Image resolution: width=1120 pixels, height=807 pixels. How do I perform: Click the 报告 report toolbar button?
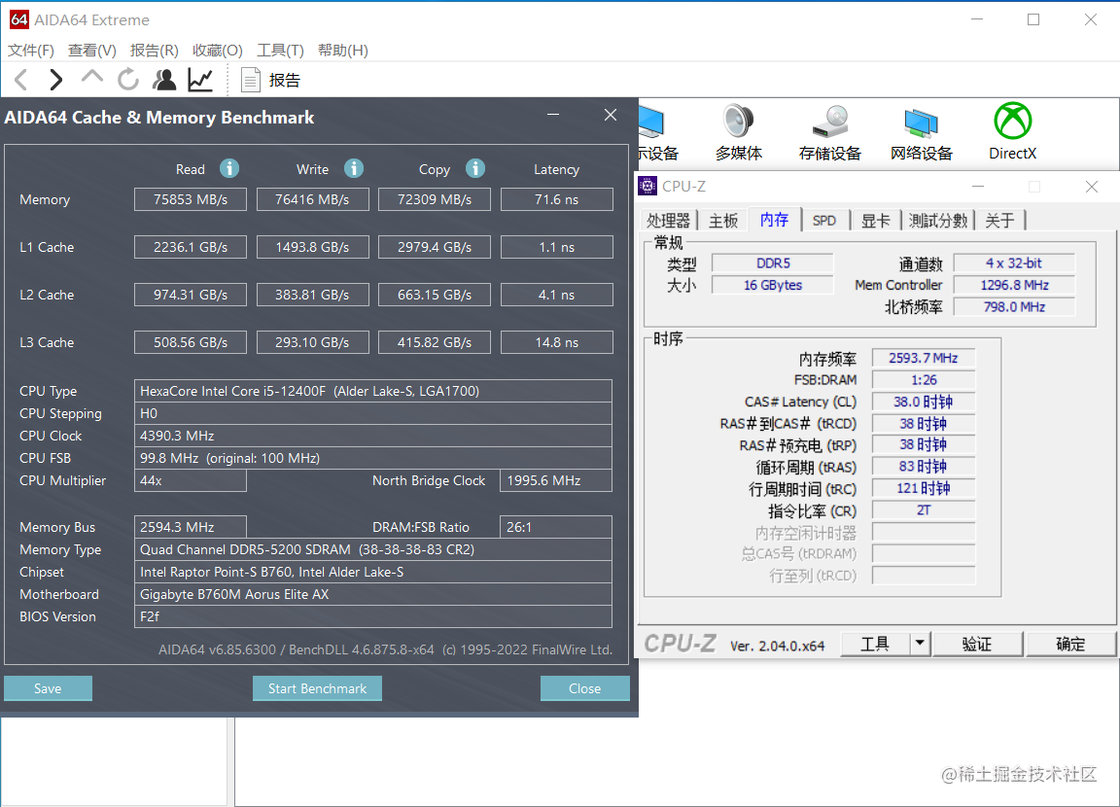(x=270, y=80)
